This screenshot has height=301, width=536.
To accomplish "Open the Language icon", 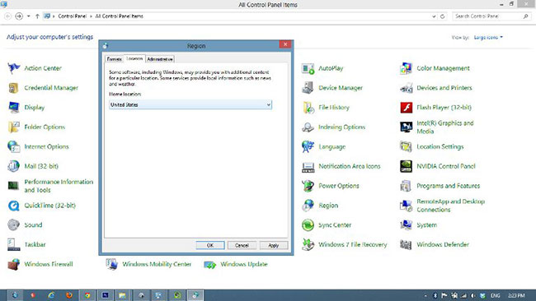I will (308, 146).
